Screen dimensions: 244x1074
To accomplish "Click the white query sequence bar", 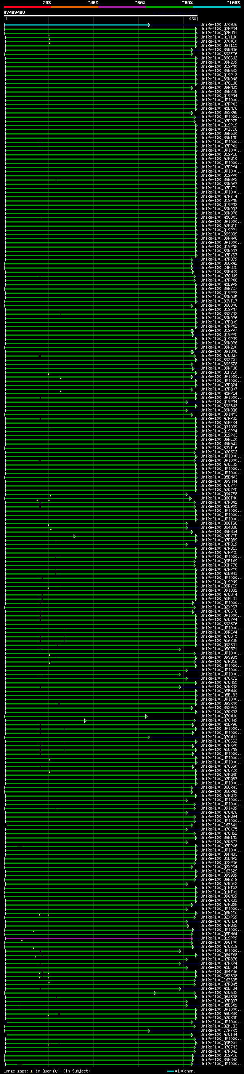I will (x=101, y=15).
